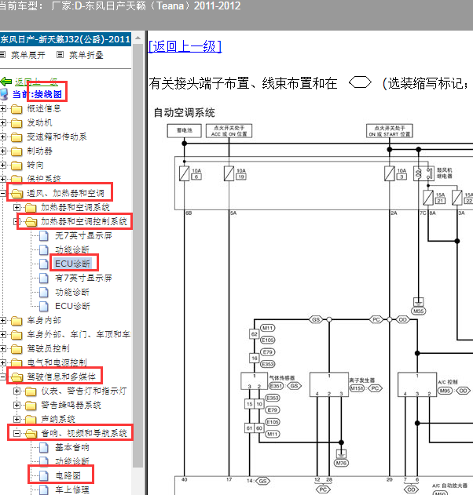Click the 自动空调系统 diagram title
The height and width of the screenshot is (495, 473).
point(184,113)
